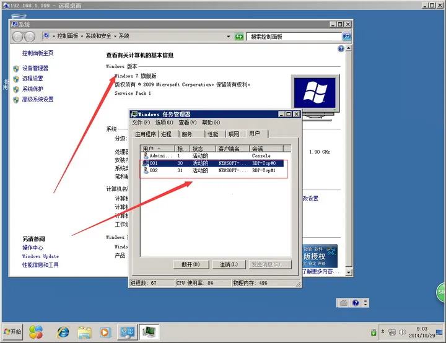Click the search magnifier icon in Control Panel

tap(346, 37)
